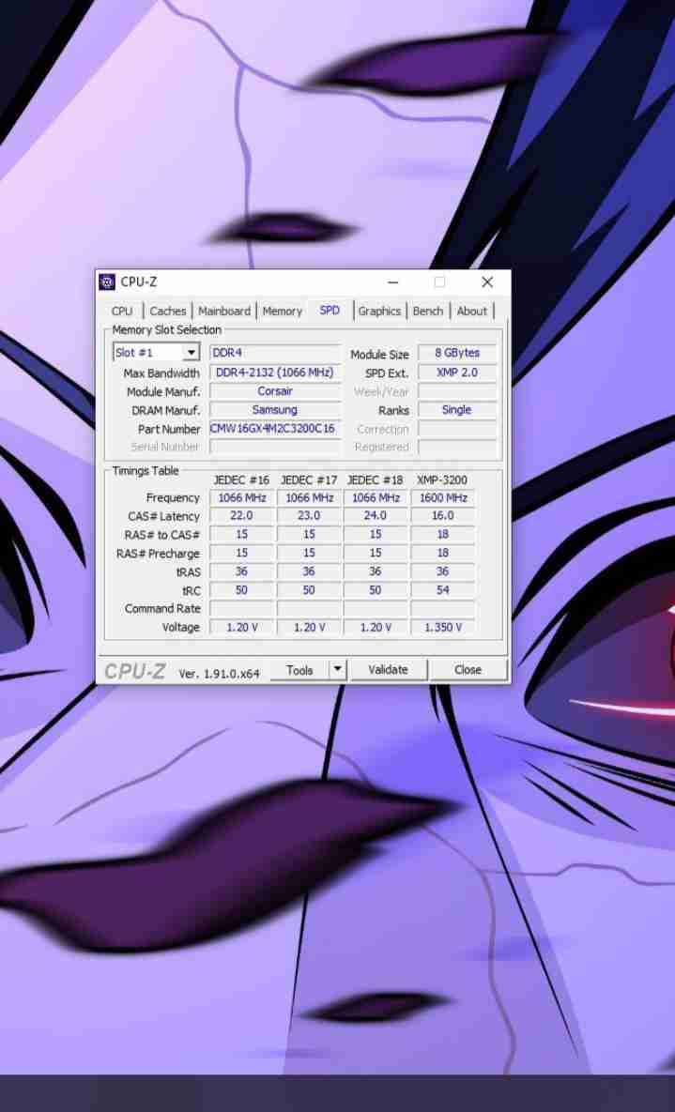Click JEDEC #18 CAS# Latency 24.0 cell
675x1112 pixels.
(x=376, y=515)
